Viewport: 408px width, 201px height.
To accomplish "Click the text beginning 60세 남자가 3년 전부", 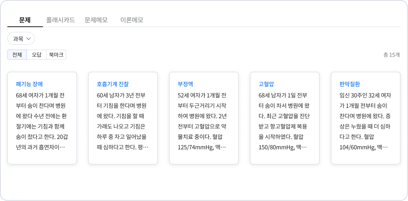I will tap(123, 121).
